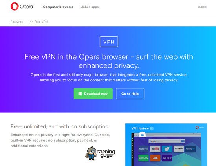Click the Amazon speed dial tile
216x166 pixels.
pos(179,149)
